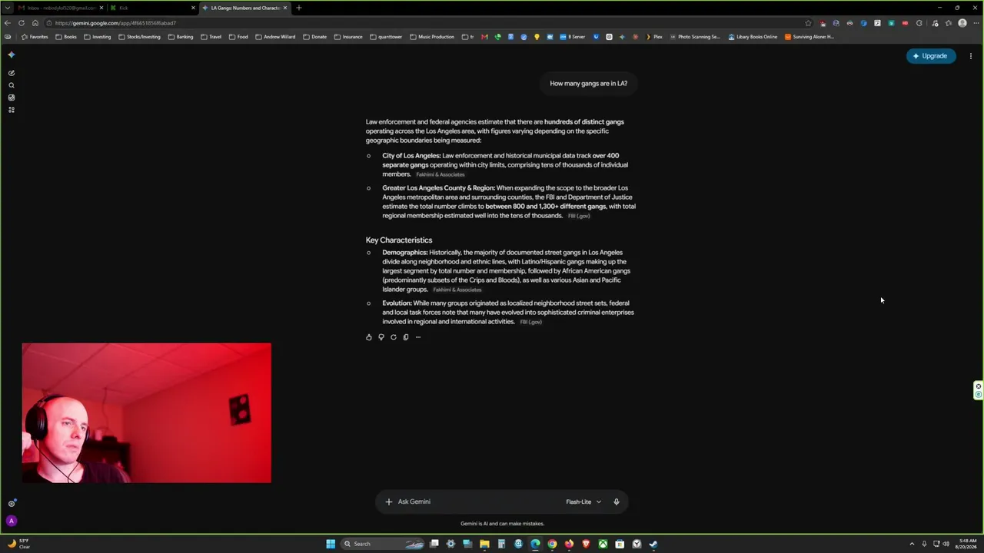
Task: Open the Food bookmark folder
Action: point(238,37)
